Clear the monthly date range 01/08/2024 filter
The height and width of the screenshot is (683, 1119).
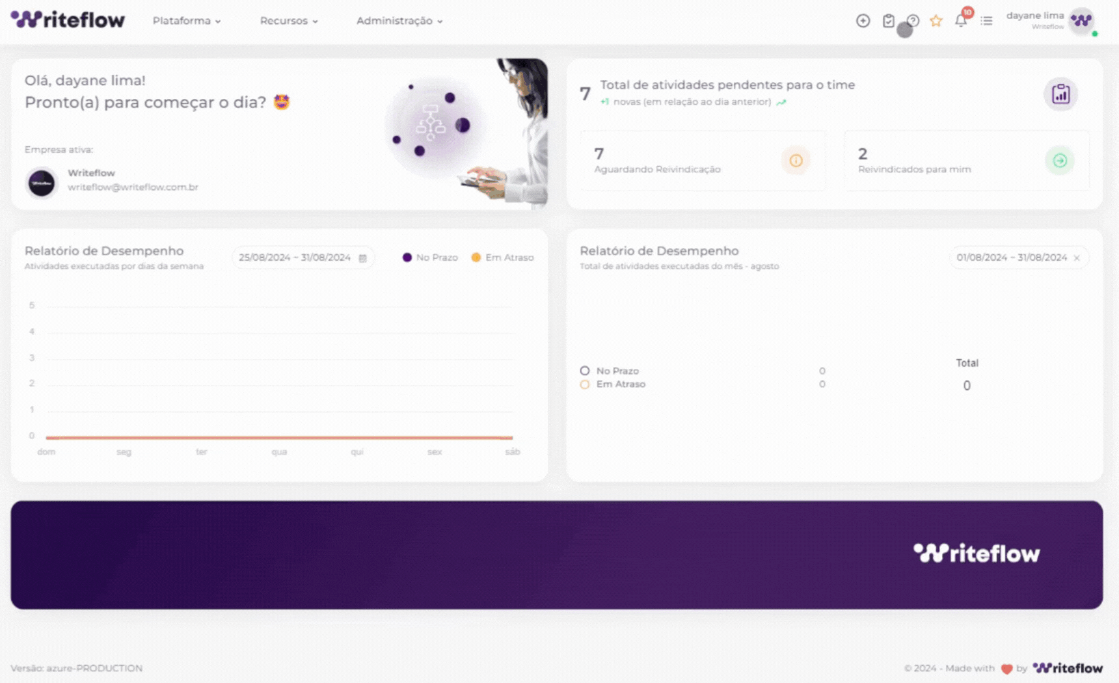pos(1077,258)
